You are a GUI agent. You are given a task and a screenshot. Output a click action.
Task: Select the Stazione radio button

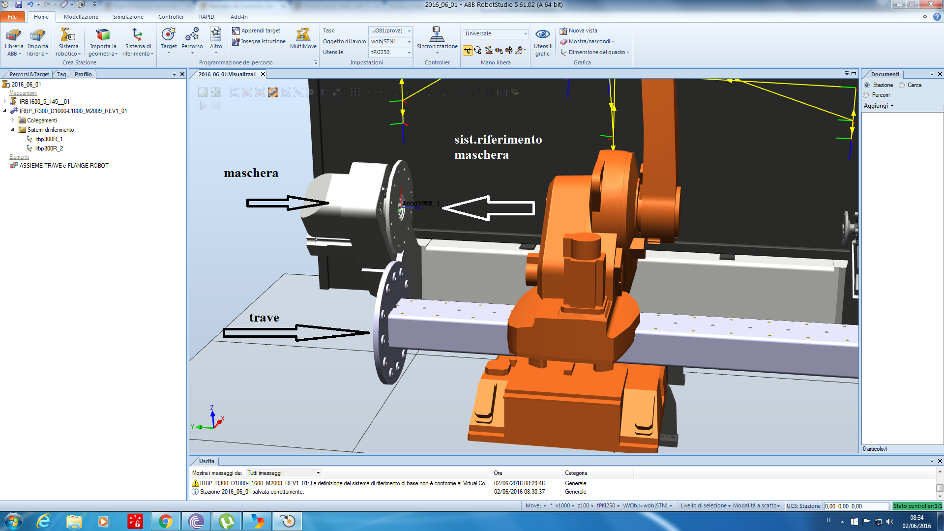[x=867, y=85]
